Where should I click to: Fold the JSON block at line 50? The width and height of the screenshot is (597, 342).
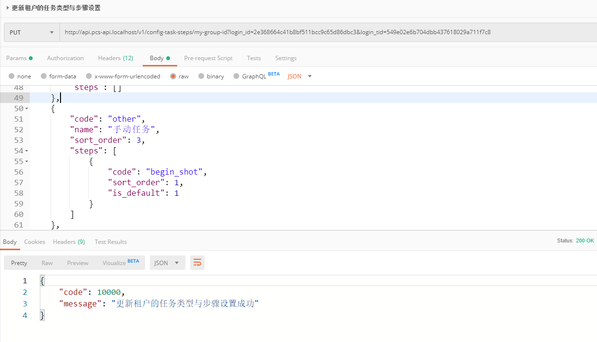(26, 109)
